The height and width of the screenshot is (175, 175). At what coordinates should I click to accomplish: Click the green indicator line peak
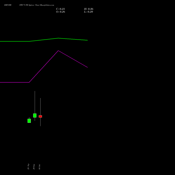[x=58, y=38]
